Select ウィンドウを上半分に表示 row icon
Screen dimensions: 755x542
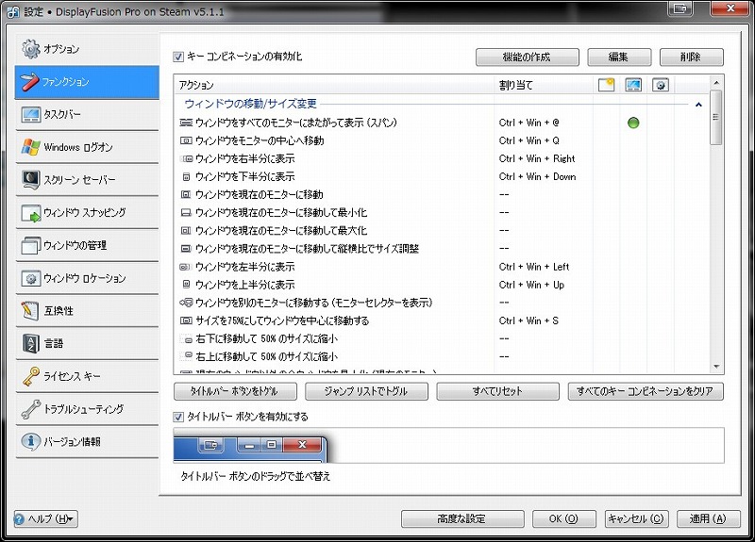[x=186, y=285]
